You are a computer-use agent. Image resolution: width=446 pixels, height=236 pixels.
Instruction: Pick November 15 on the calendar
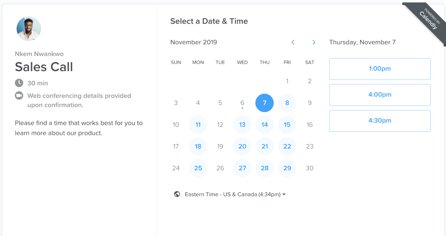(x=287, y=125)
